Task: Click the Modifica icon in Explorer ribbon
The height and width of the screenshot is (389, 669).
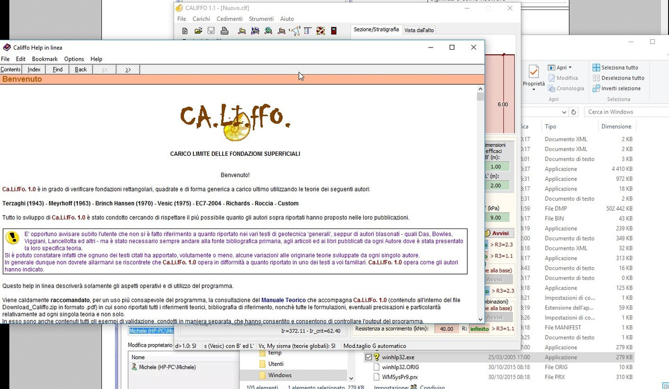Action: (551, 78)
